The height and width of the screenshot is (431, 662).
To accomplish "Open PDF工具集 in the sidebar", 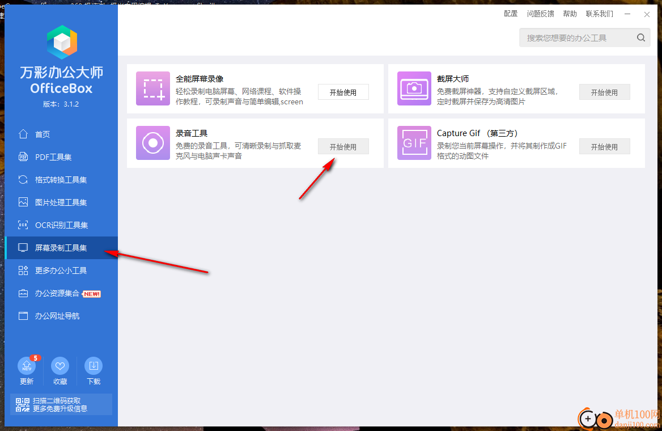I will (x=61, y=157).
